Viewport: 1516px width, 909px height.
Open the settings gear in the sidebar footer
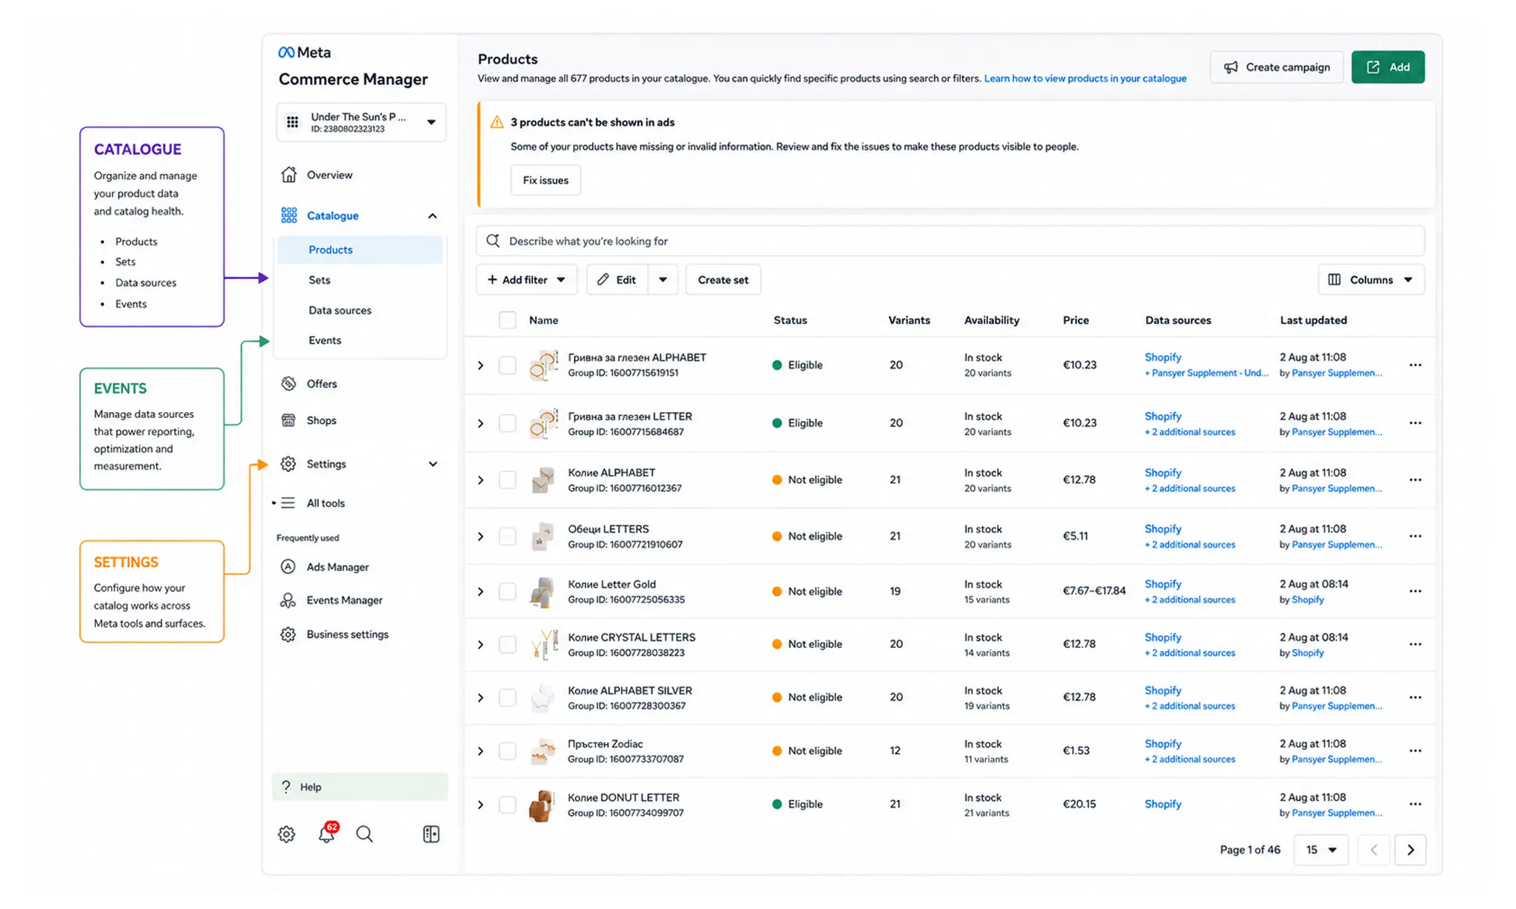click(x=286, y=834)
